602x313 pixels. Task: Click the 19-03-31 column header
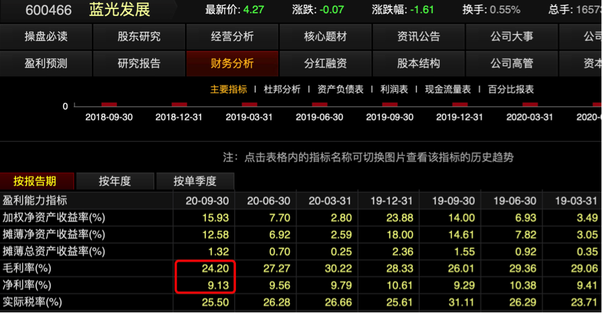coord(576,200)
